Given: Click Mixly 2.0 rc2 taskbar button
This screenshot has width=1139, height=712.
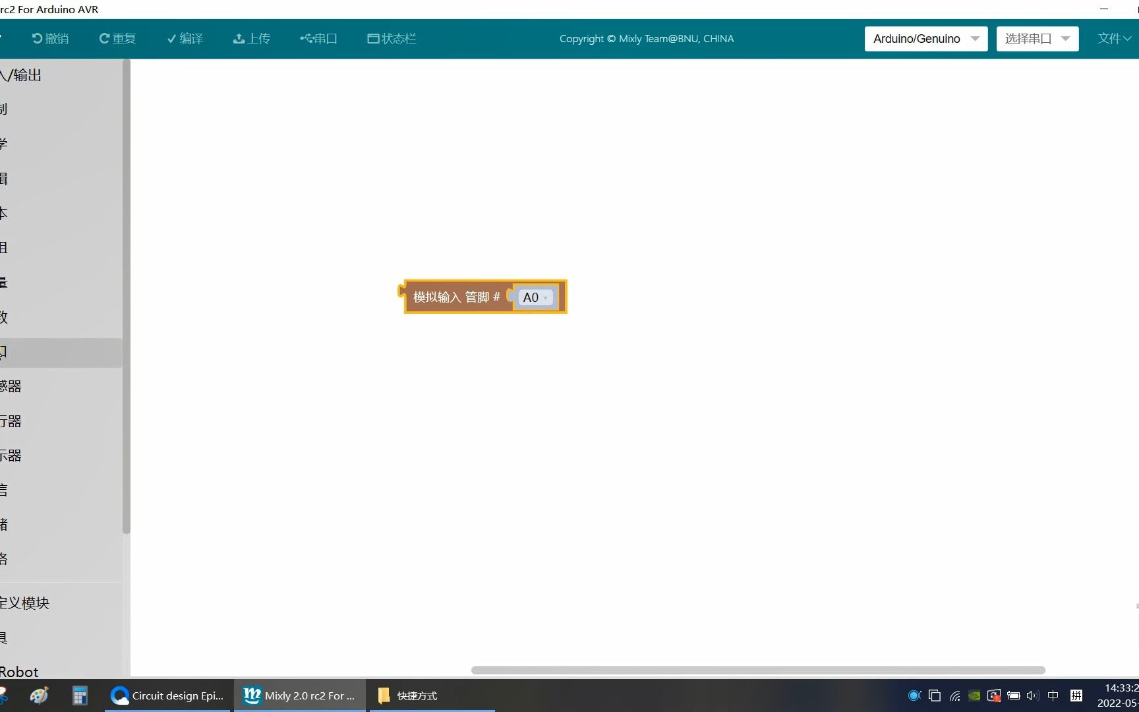Looking at the screenshot, I should pos(300,696).
